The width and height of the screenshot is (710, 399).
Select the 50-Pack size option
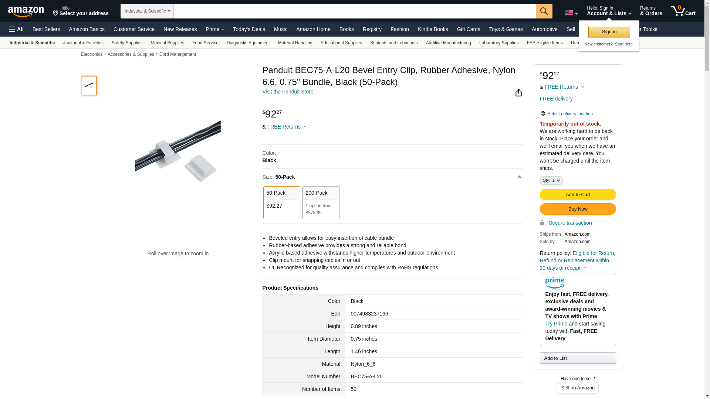[281, 202]
